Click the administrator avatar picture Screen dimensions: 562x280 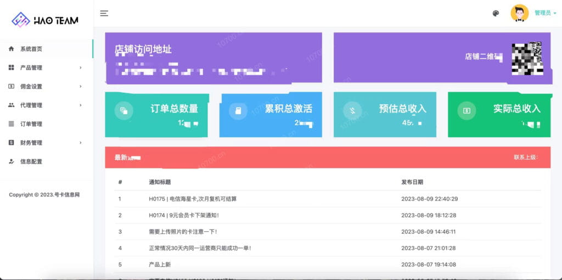click(x=519, y=13)
